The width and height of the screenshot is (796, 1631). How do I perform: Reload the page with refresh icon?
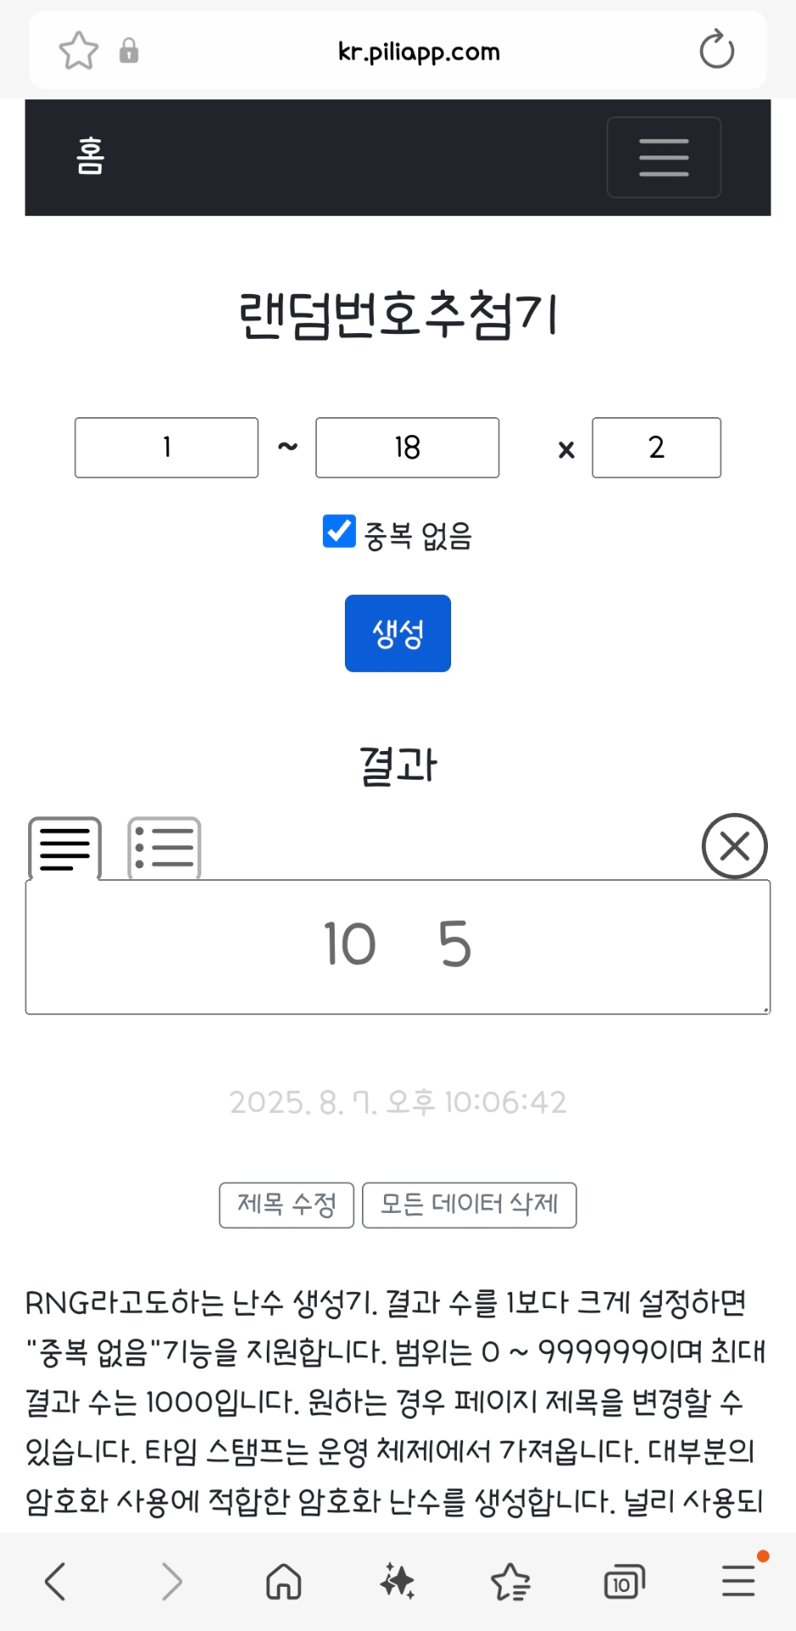(x=716, y=50)
